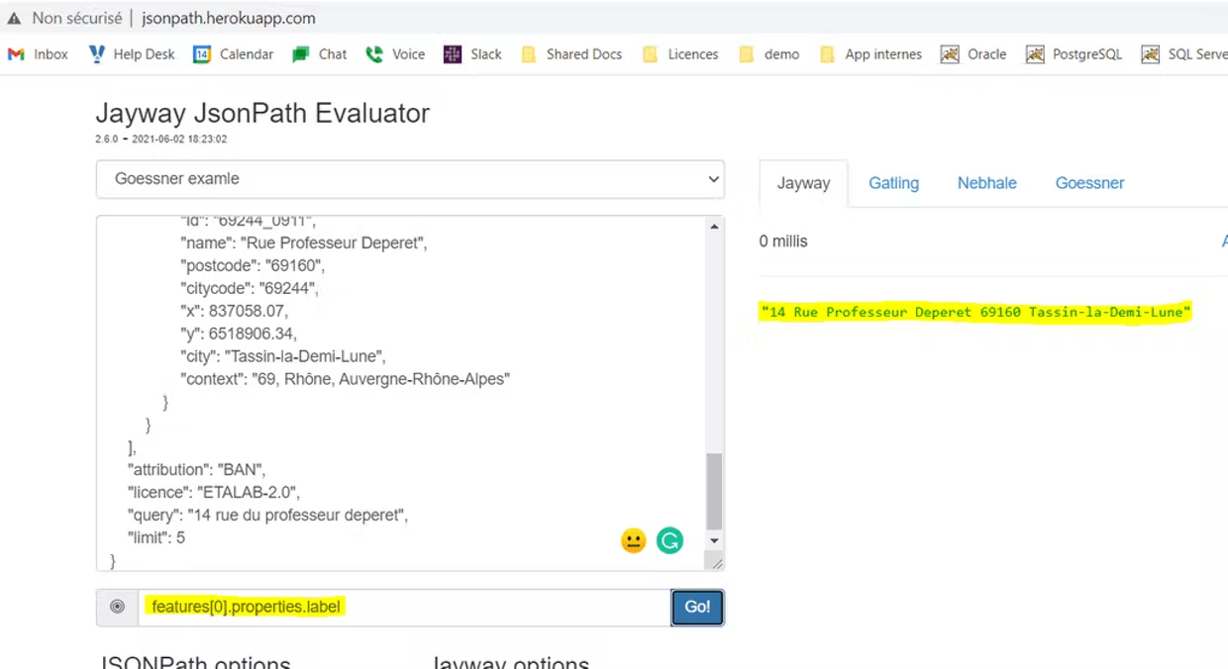Open the Shared Docs bookmark folder

click(571, 54)
